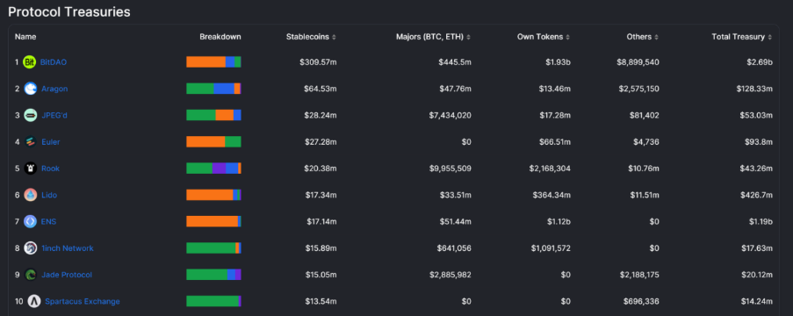Sort table by Own Tokens column
Viewport: 793px width, 316px height.
point(544,37)
